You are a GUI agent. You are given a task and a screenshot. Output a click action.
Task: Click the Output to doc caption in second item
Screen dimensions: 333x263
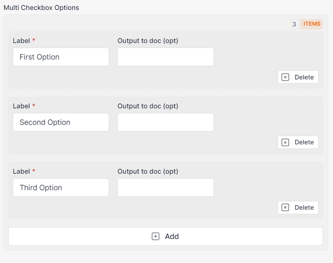pyautogui.click(x=147, y=106)
